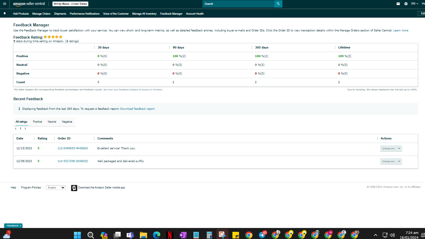Click the search magnifier button
This screenshot has width=425, height=239.
click(278, 4)
